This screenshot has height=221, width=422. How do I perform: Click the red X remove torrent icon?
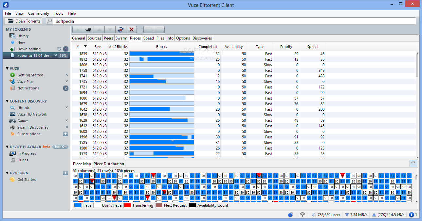coord(132,29)
